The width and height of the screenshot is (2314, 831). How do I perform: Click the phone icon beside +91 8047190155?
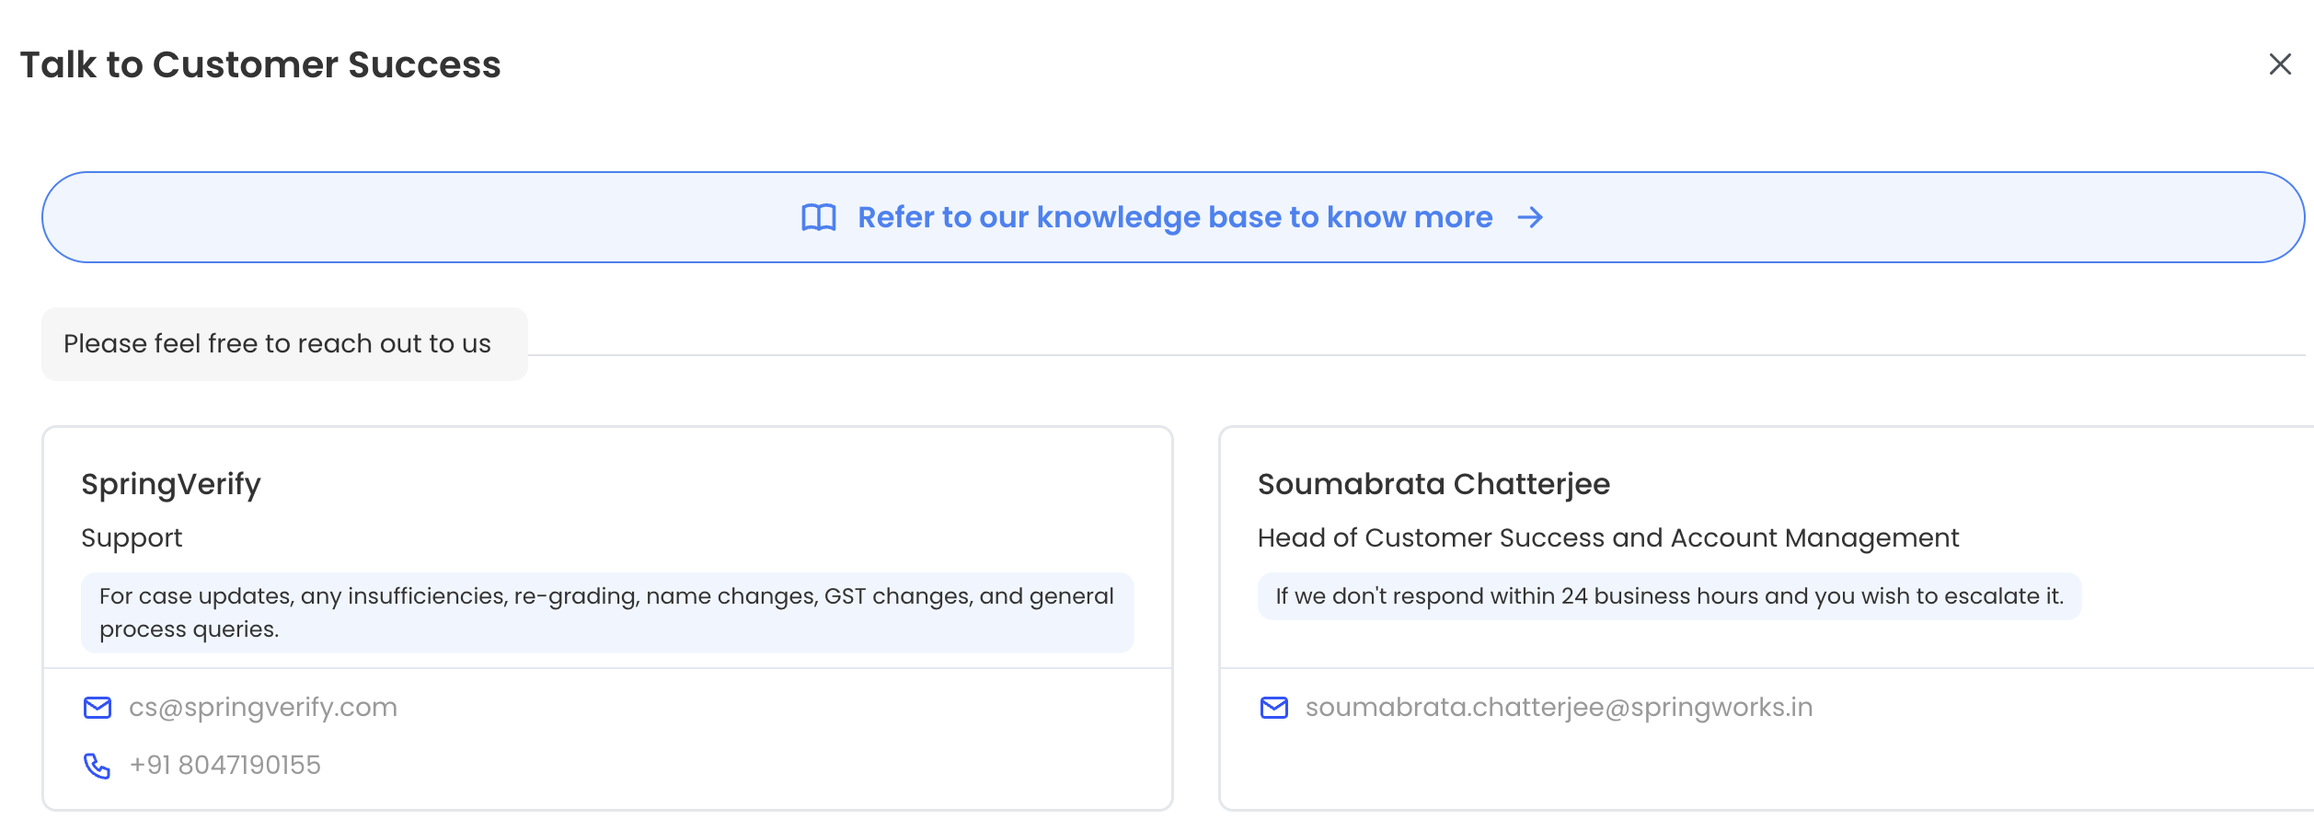98,766
